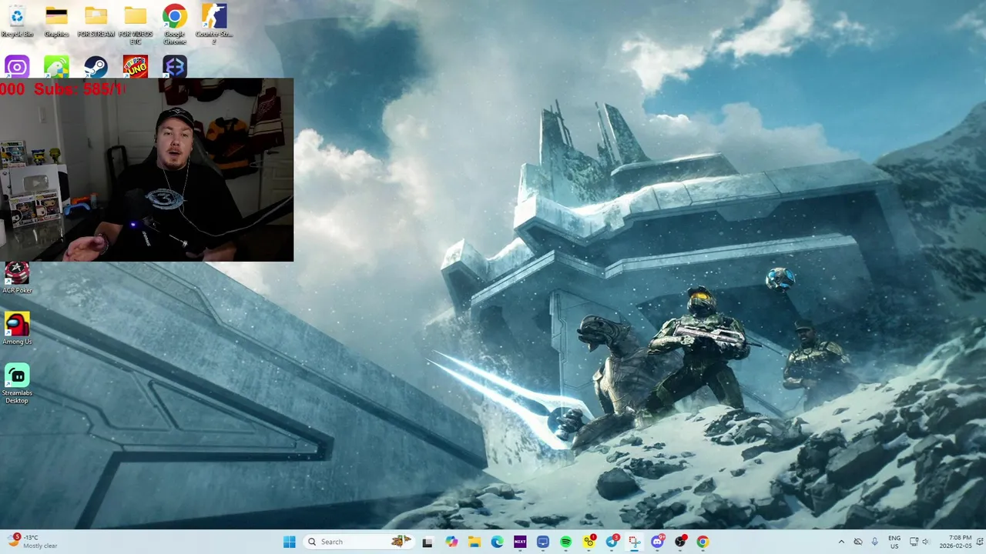Open the notification bell in taskbar

(x=978, y=542)
